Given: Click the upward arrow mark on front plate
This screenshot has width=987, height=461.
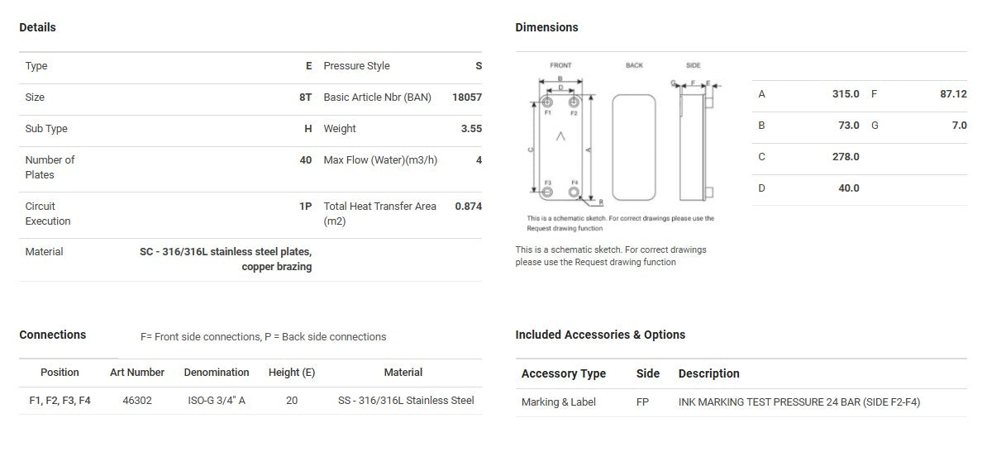Looking at the screenshot, I should pos(560,136).
